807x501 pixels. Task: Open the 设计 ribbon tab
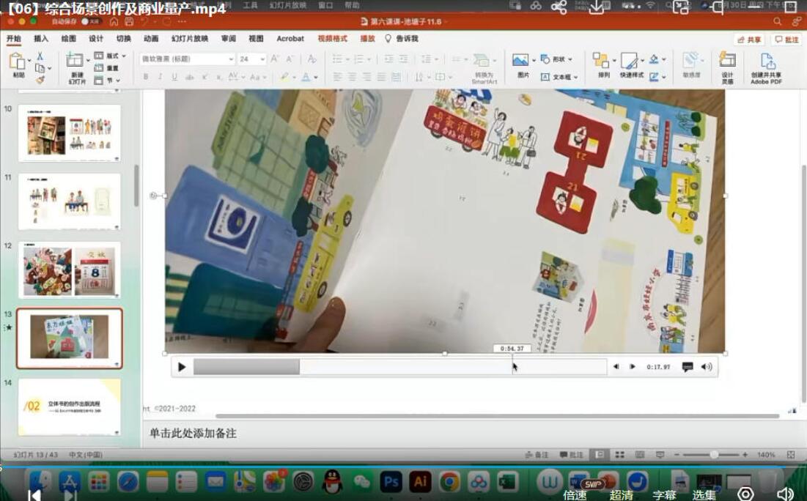(96, 39)
